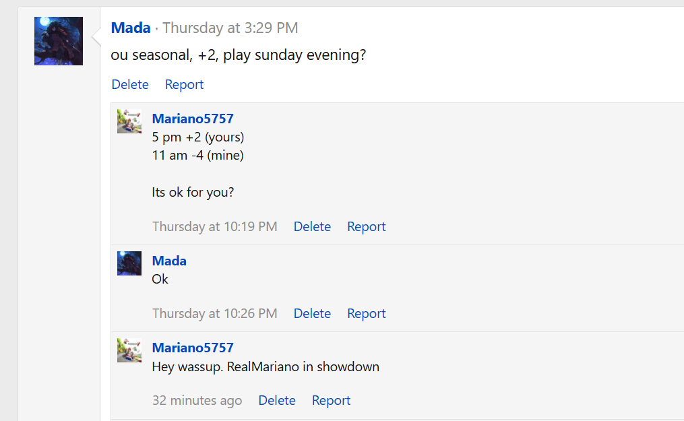Image resolution: width=684 pixels, height=421 pixels.
Task: Report Mada's Ok comment
Action: pos(366,313)
